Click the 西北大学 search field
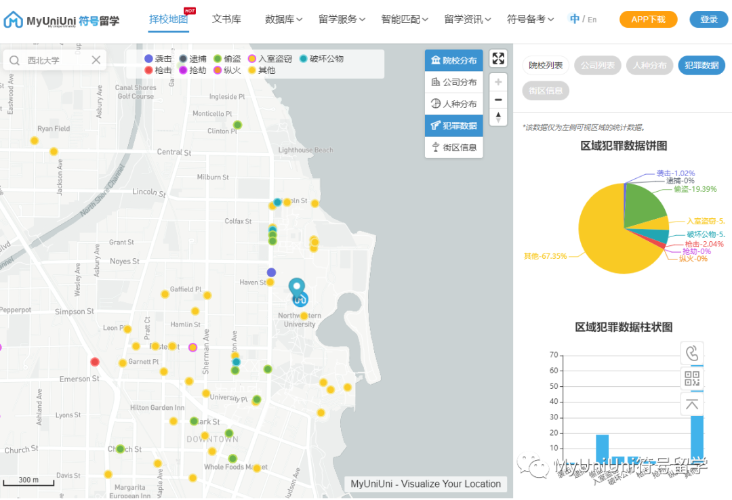Viewport: 732px width, 500px height. click(55, 60)
